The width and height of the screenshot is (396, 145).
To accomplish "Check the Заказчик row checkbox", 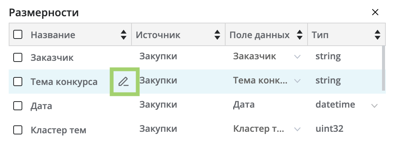I will coord(18,57).
